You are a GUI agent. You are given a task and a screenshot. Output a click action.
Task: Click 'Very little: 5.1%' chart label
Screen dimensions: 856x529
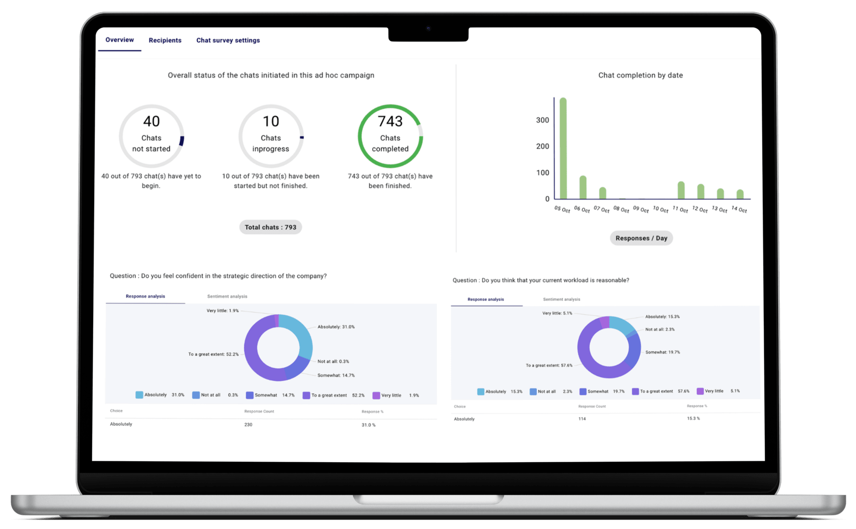click(x=557, y=313)
